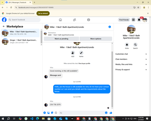
Task: Open Windows taskbar search
Action: coord(8,119)
